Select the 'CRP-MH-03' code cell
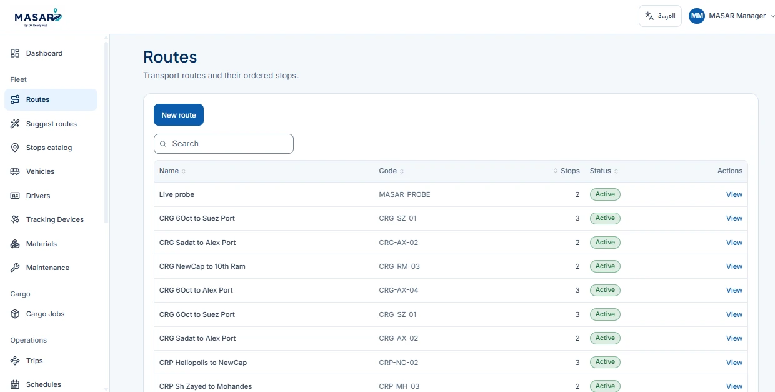775x392 pixels. point(399,386)
